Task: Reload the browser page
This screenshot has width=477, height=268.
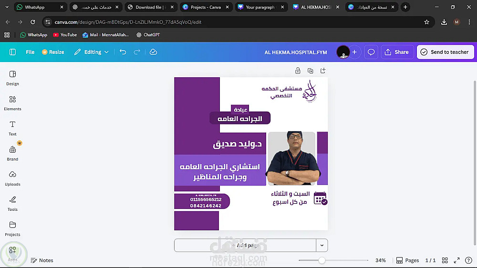Action: tap(33, 22)
